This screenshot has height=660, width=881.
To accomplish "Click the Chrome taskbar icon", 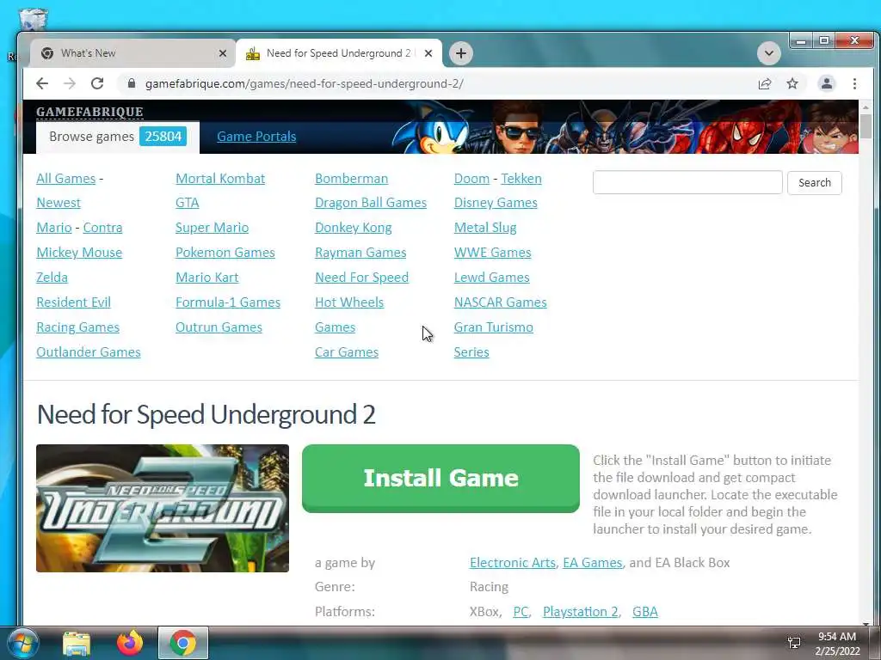I will 182,643.
